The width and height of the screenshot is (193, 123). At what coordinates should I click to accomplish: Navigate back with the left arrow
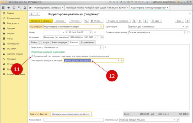coord(32,14)
